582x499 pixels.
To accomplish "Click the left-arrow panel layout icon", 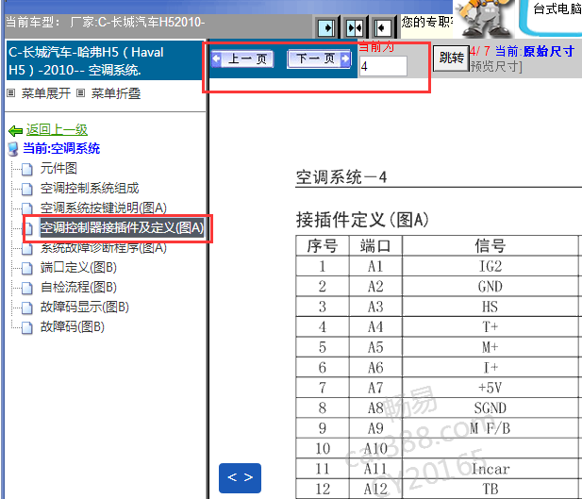I will coord(382,28).
